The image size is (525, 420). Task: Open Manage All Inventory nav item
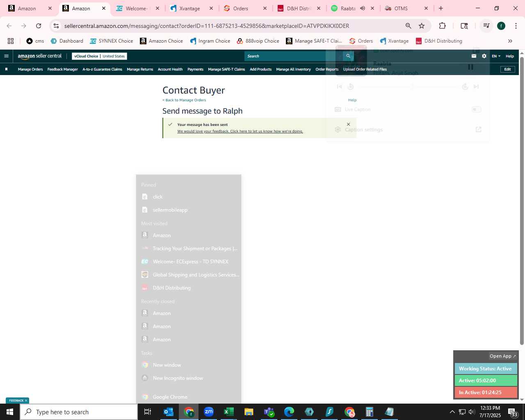[294, 69]
